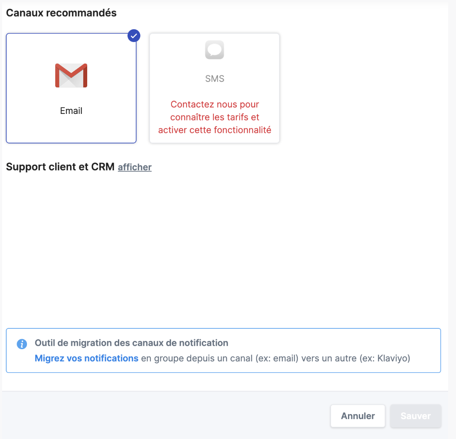
Task: Click the Canaux recommandés heading
Action: (x=61, y=13)
